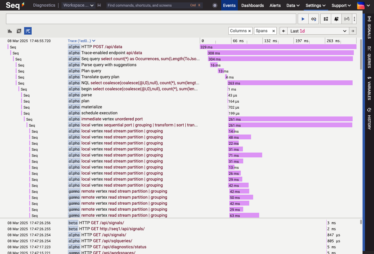Go to the Alerts tab
This screenshot has height=254, width=374.
coord(275,5)
